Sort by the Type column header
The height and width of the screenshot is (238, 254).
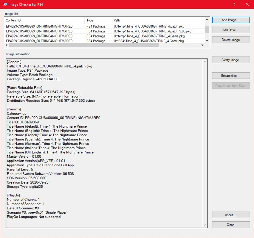click(x=98, y=20)
